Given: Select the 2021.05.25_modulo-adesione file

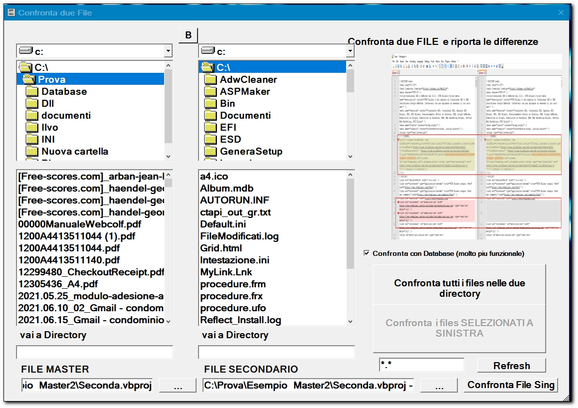Looking at the screenshot, I should (91, 296).
